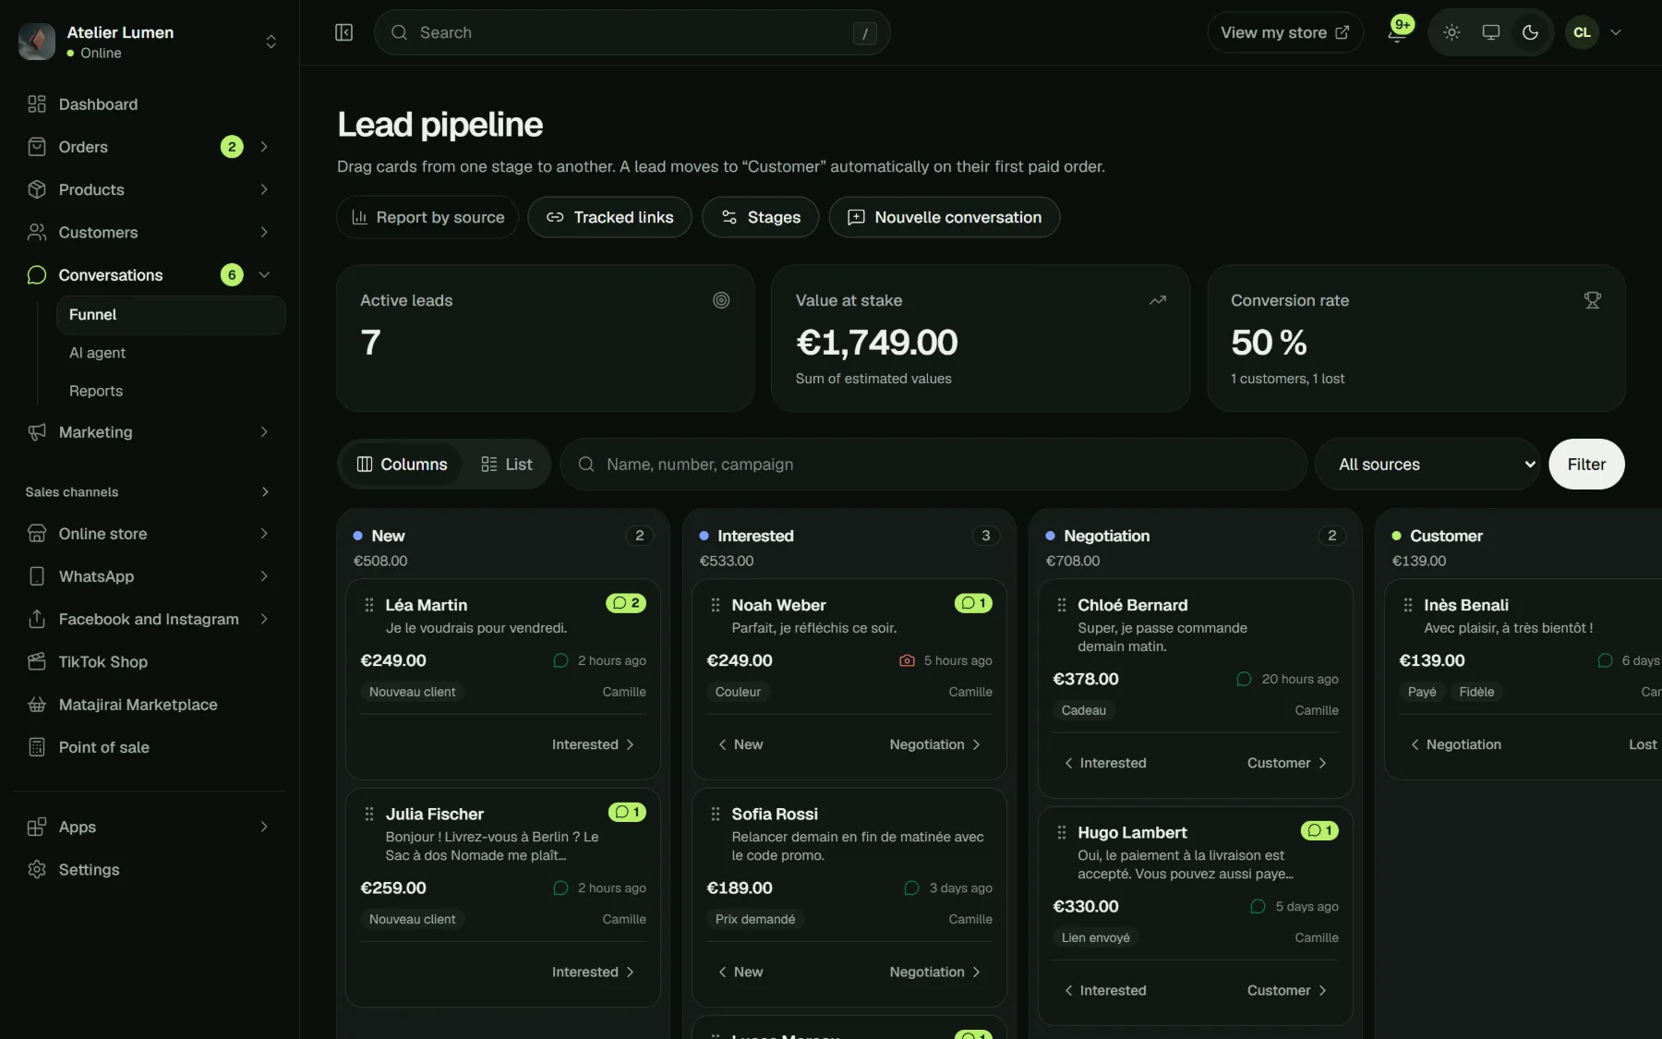Grab Léa Martin card drag handle
The height and width of the screenshot is (1039, 1662).
coord(369,605)
